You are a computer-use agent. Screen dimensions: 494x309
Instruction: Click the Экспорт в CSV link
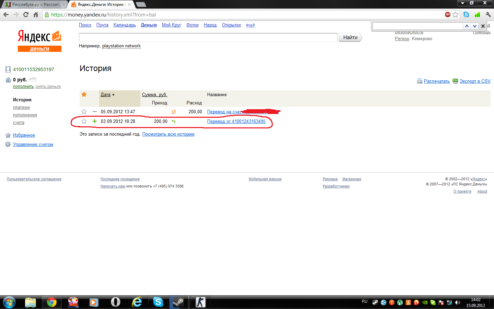(x=475, y=81)
